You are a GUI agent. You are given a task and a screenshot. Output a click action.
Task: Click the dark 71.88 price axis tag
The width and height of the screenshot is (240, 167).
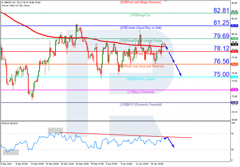pos(234,103)
